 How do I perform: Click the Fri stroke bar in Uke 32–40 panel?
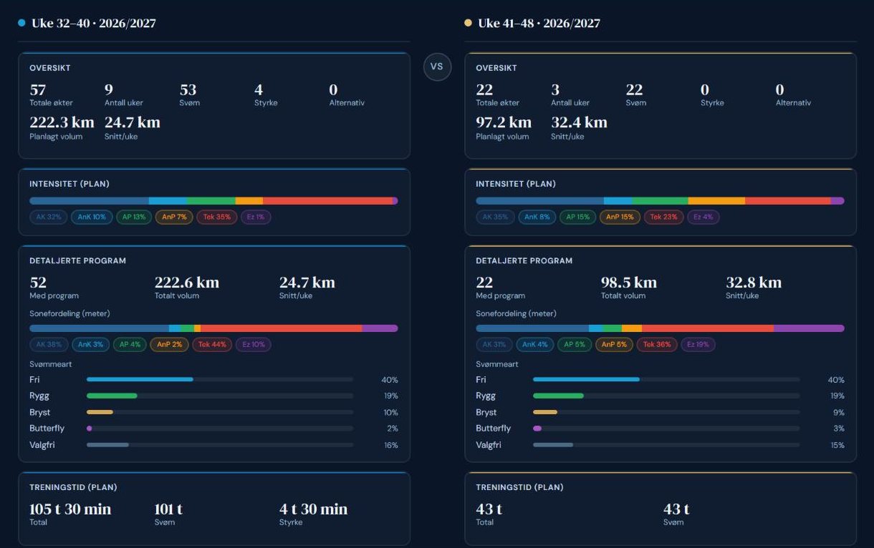[x=220, y=379]
